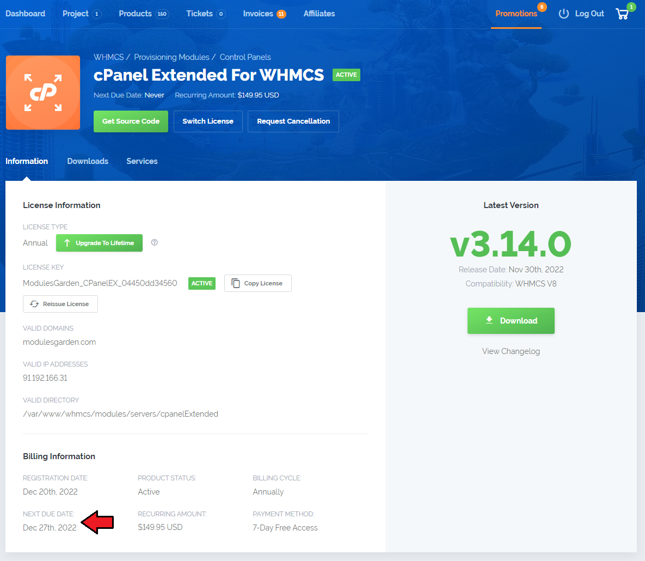Open Invoices page

(264, 14)
